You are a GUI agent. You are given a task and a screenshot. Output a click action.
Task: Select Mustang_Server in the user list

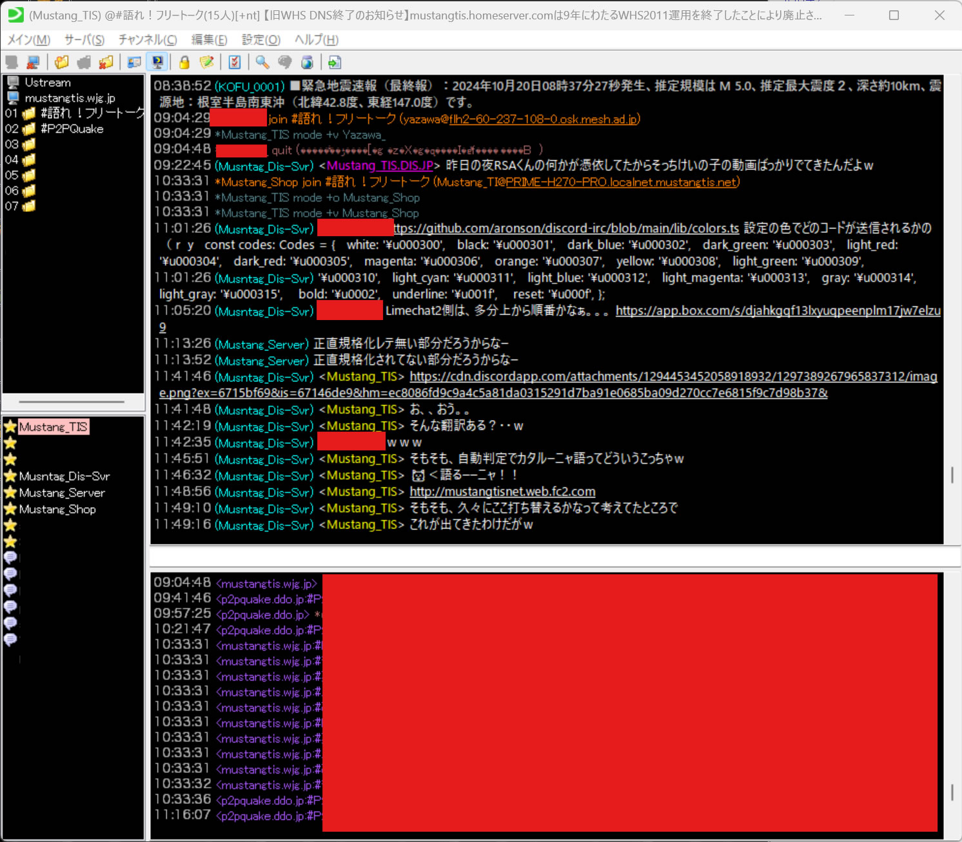point(62,493)
